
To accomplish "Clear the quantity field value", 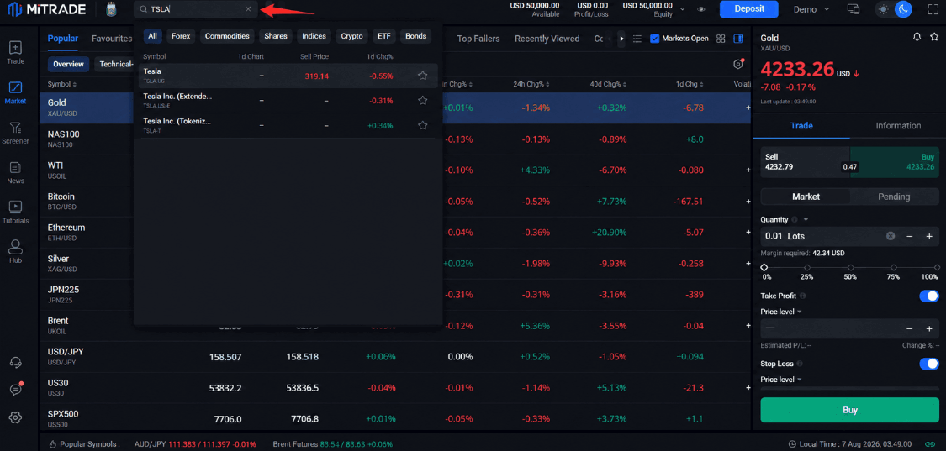I will [891, 236].
